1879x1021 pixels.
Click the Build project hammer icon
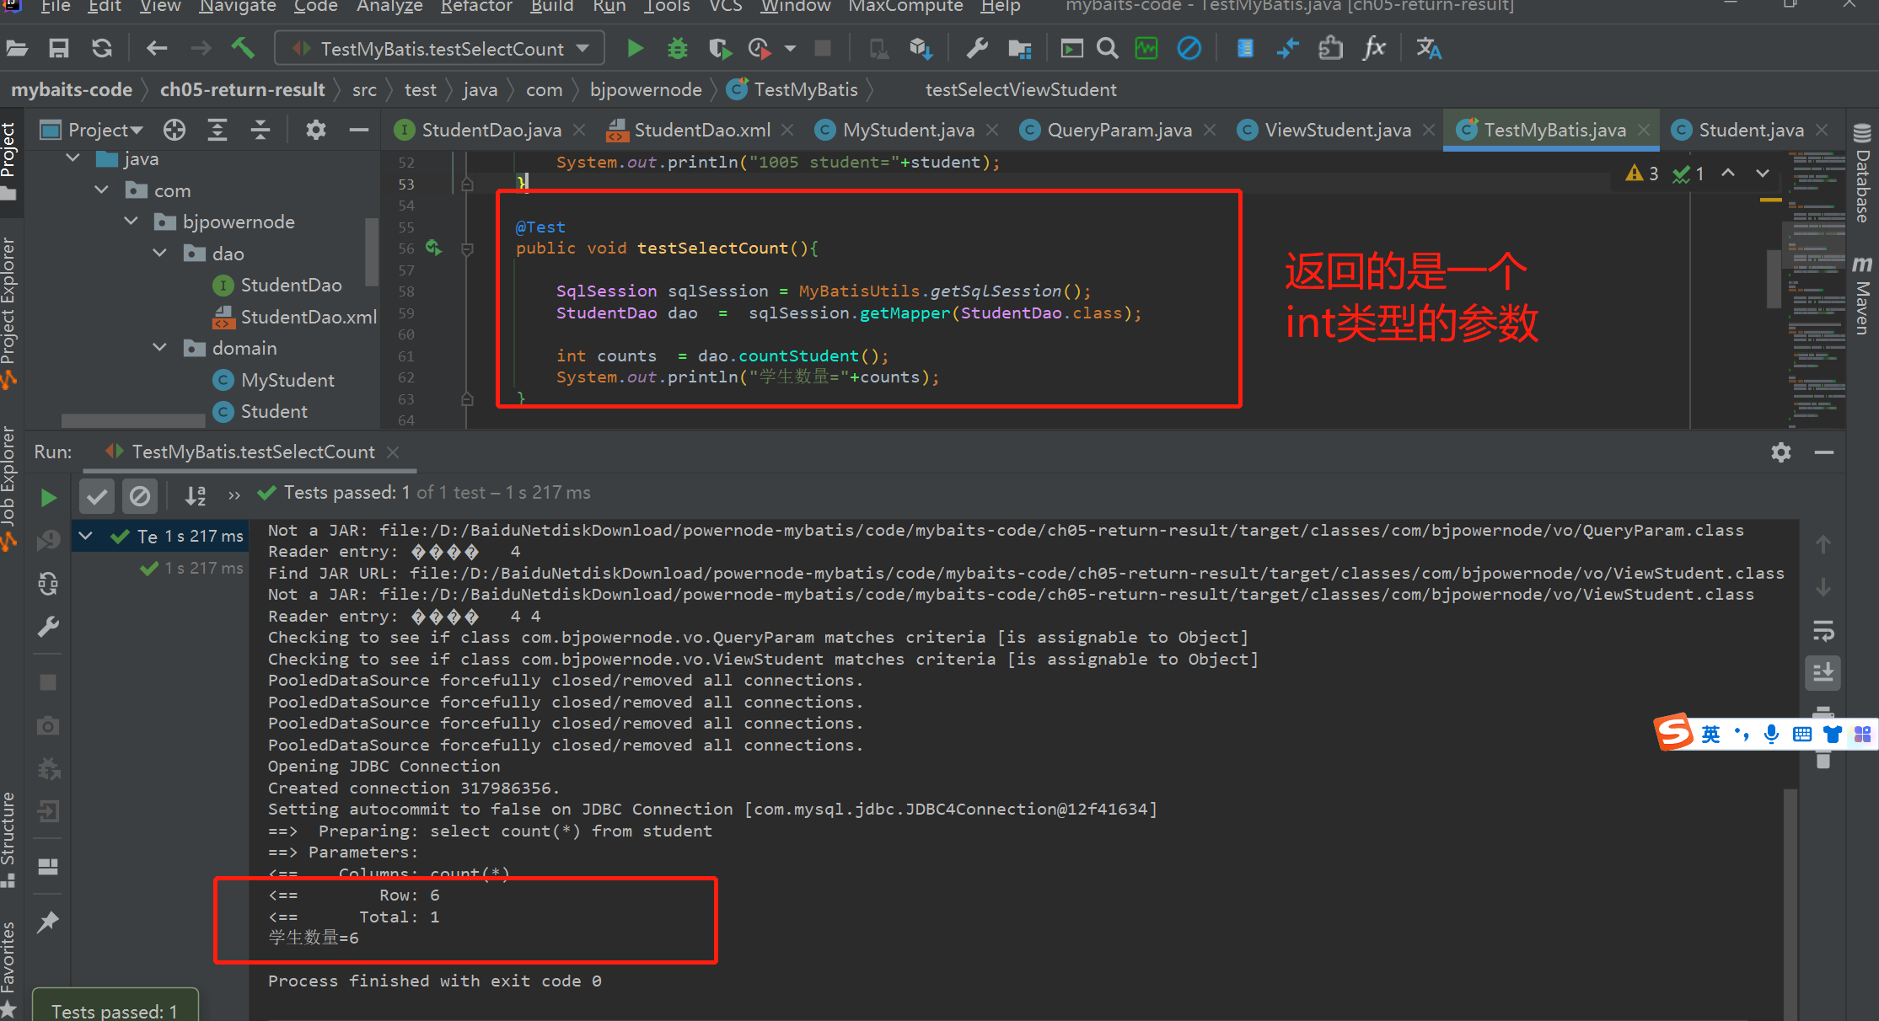pyautogui.click(x=243, y=48)
